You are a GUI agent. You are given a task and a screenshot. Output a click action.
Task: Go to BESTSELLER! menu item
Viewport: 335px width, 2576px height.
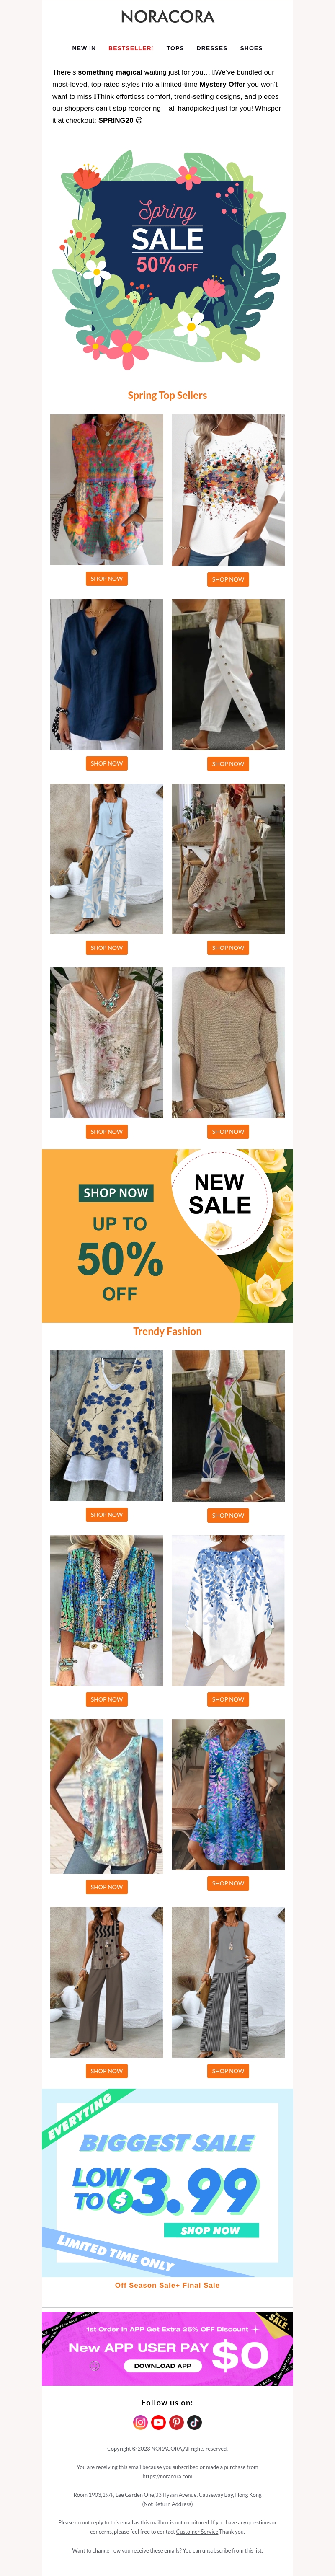click(x=131, y=48)
